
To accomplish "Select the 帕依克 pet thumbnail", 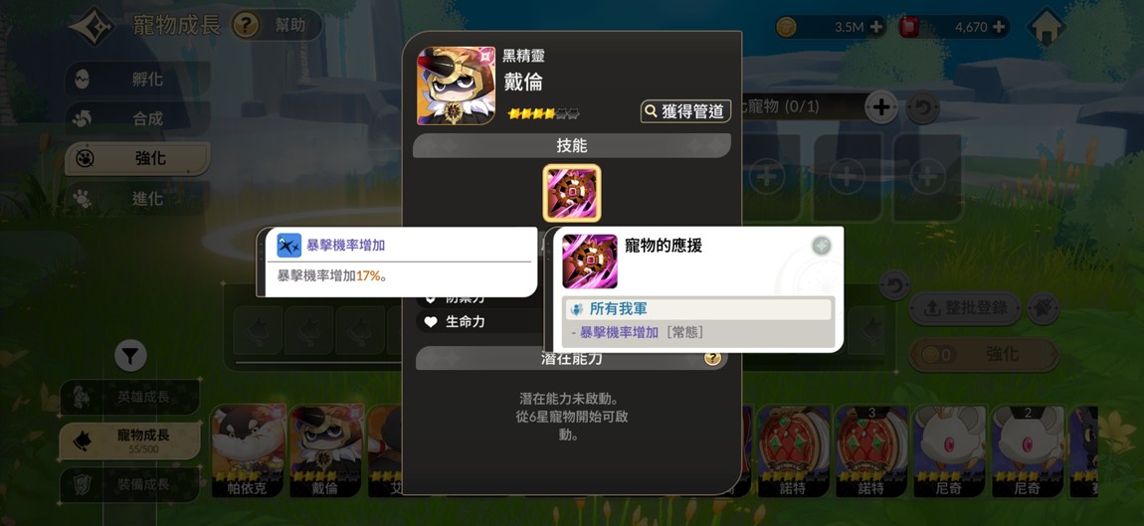I will coord(249,450).
